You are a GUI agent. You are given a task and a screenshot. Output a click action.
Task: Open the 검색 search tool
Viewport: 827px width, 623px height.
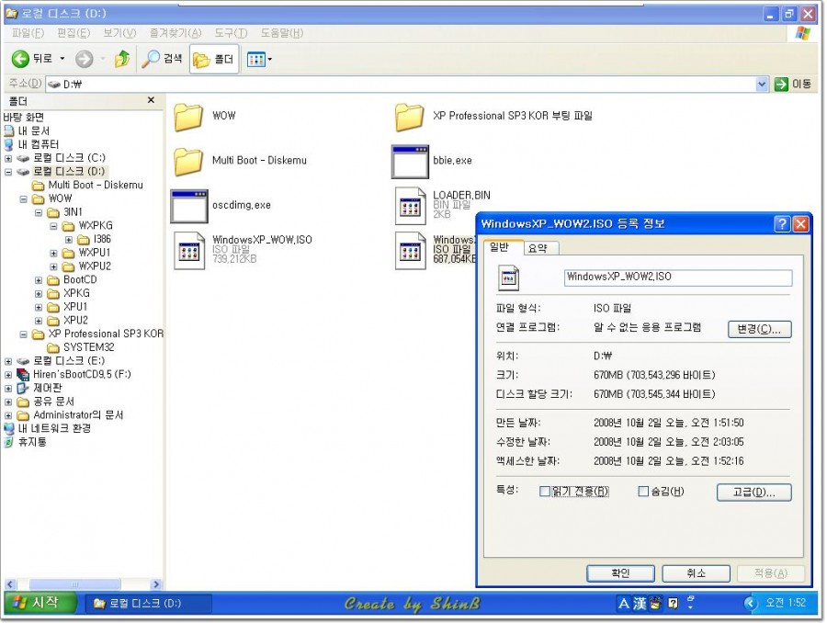(163, 59)
